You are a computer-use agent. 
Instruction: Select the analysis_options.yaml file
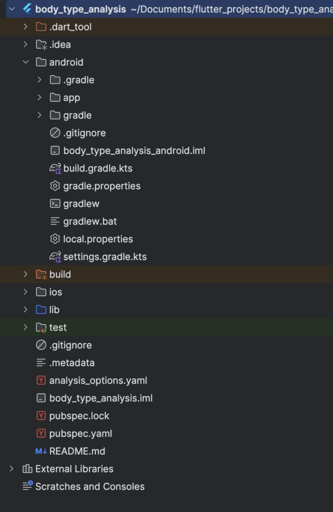tap(98, 380)
